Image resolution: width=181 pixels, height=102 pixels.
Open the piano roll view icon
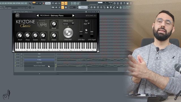(95, 7)
